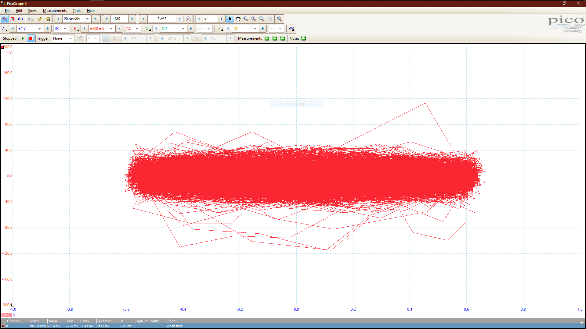Image resolution: width=586 pixels, height=329 pixels.
Task: Switch to Spectrum mode icon
Action: [x=20, y=19]
